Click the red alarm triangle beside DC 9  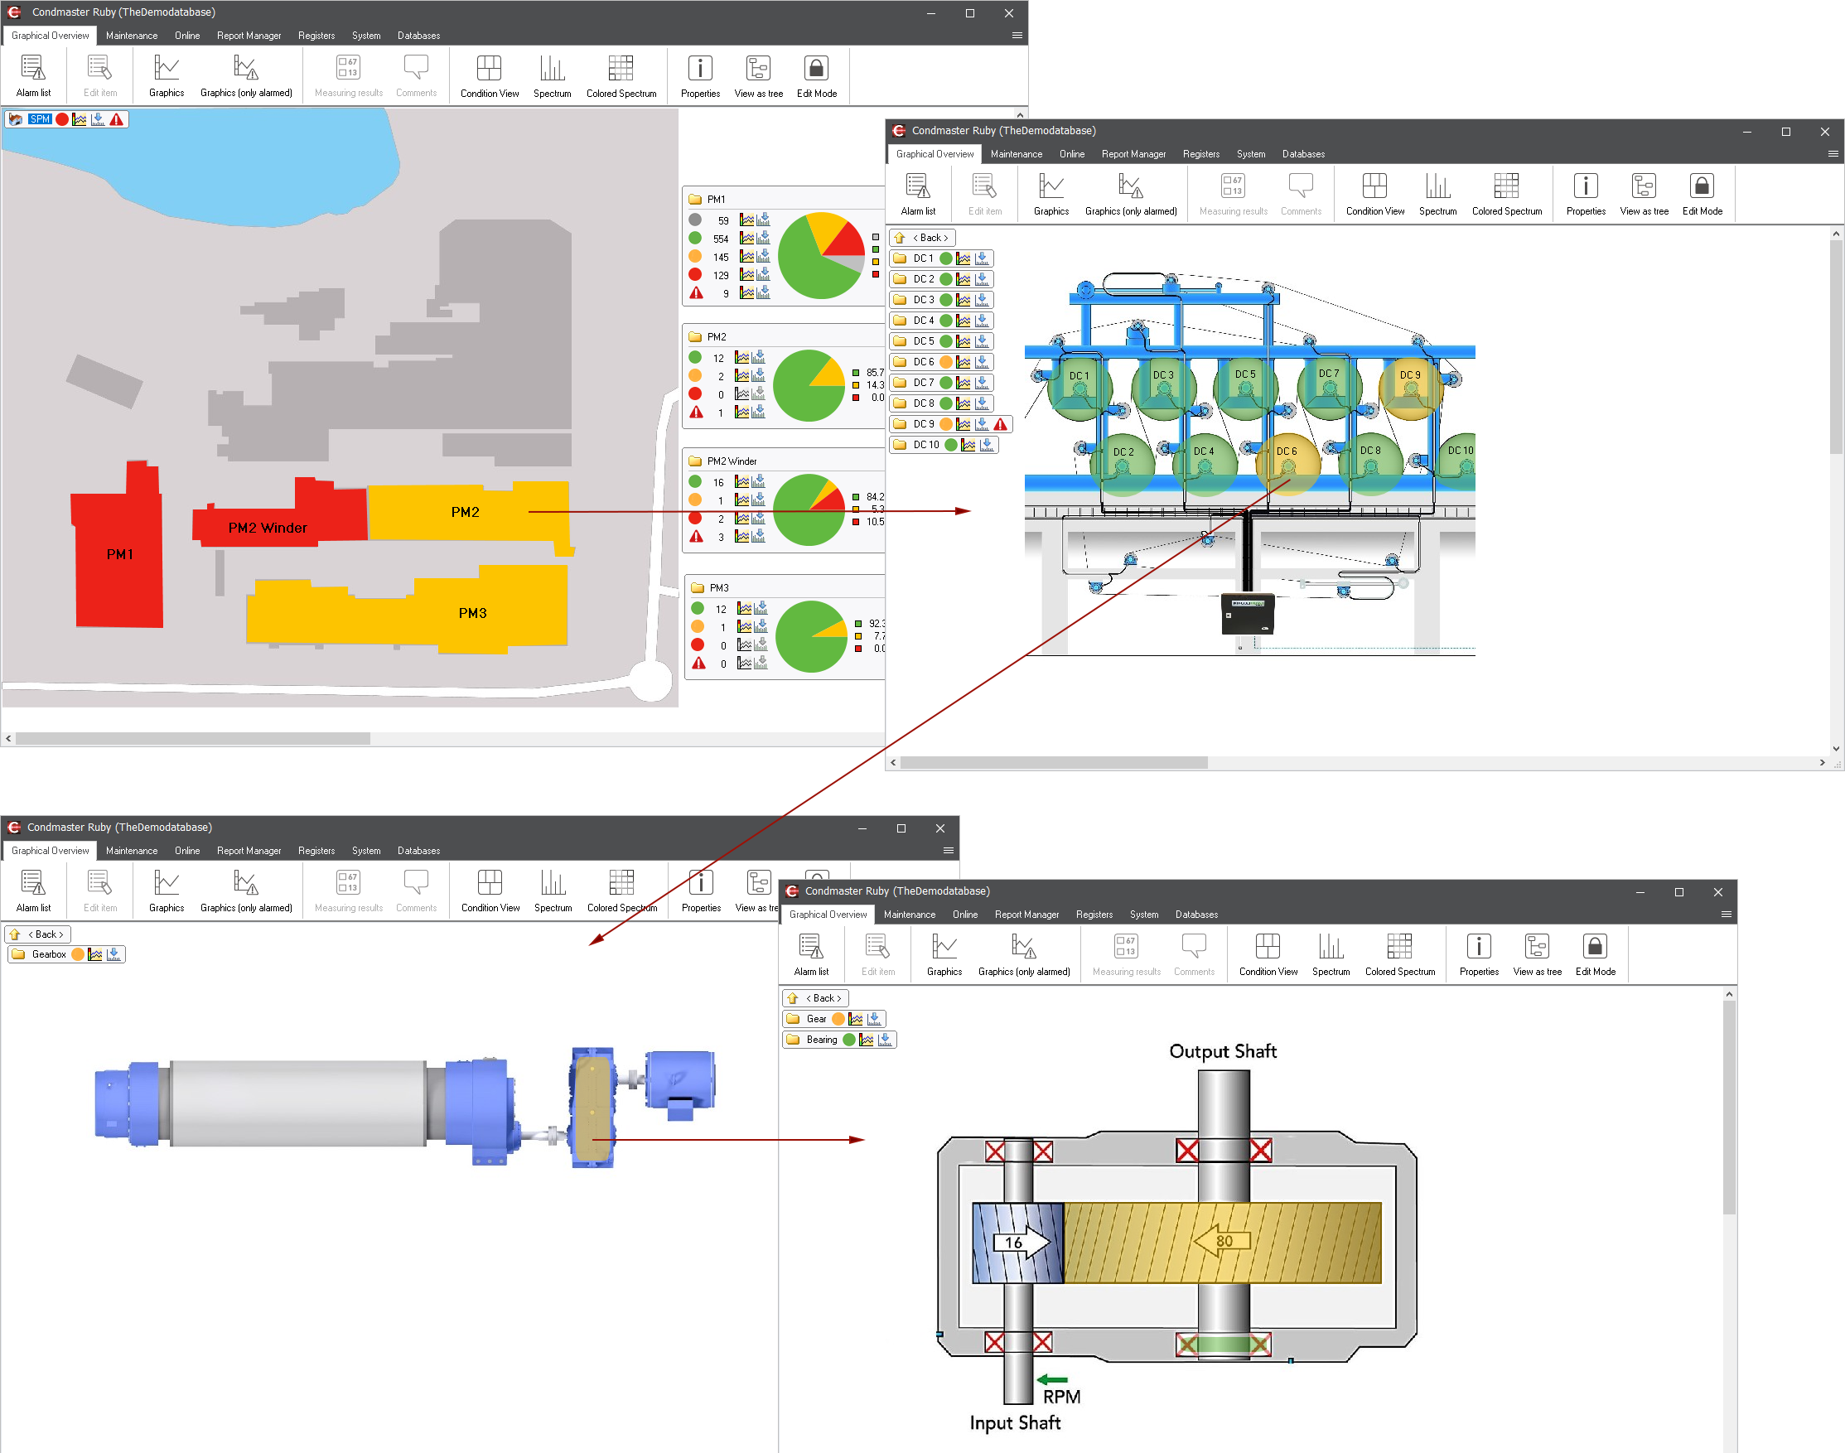click(1000, 424)
